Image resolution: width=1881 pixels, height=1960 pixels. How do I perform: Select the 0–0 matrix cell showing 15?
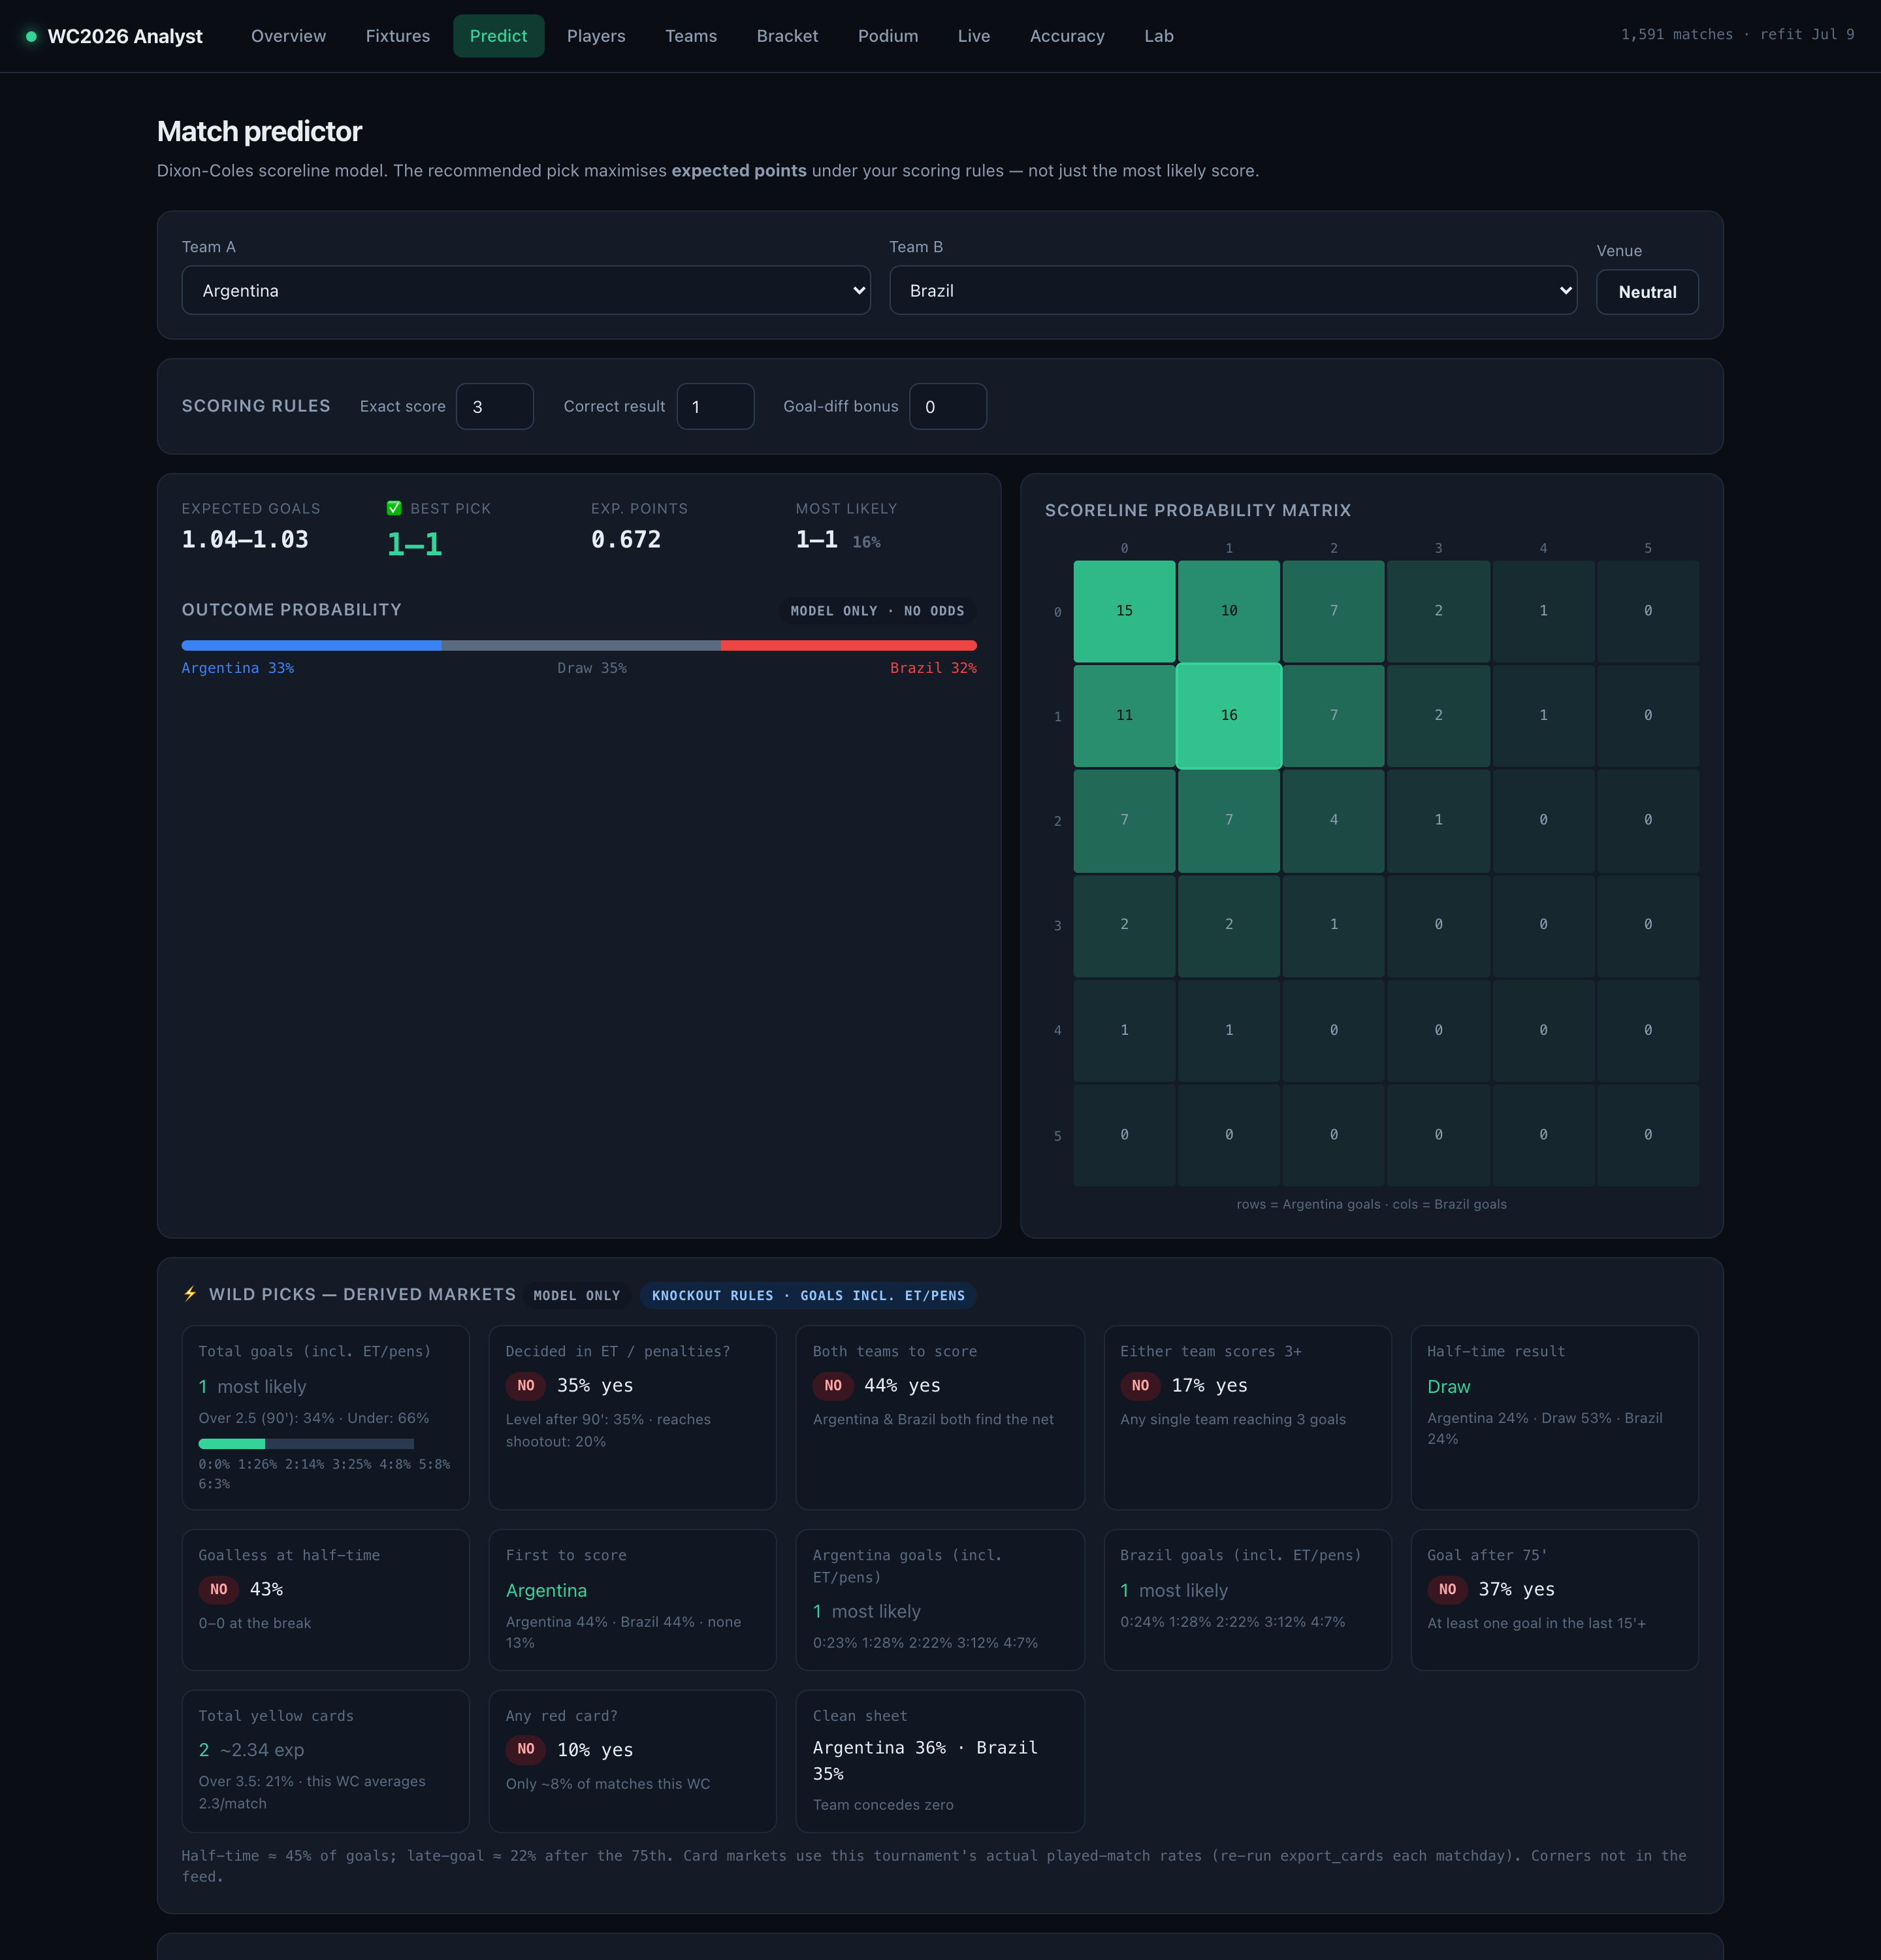(1123, 611)
